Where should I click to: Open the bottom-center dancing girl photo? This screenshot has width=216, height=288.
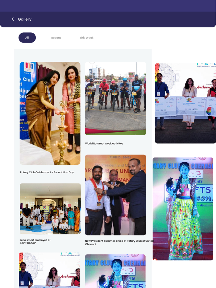point(115,271)
